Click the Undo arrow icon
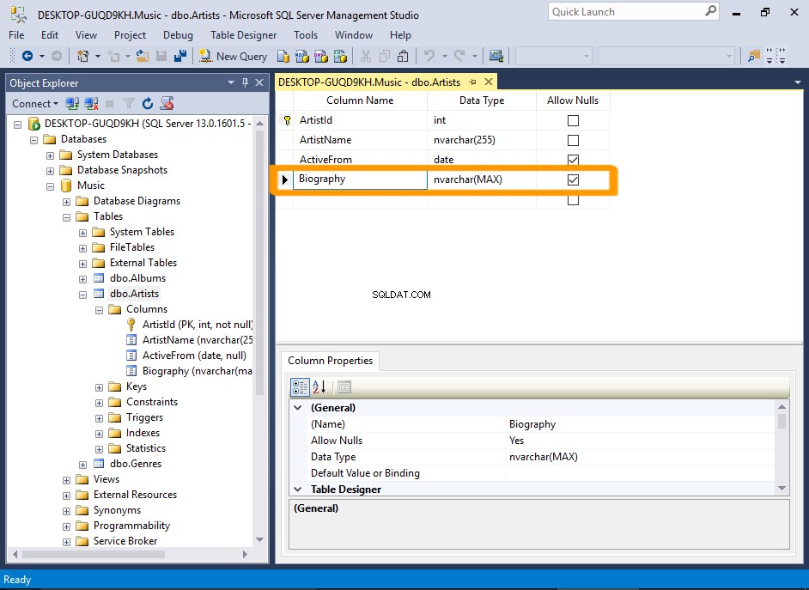809x590 pixels. point(429,56)
